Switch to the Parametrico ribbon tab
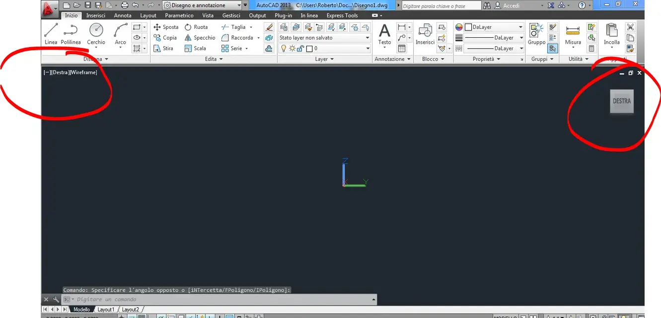Viewport: 661px width, 318px height. (x=179, y=15)
